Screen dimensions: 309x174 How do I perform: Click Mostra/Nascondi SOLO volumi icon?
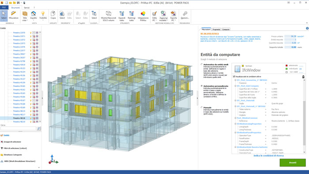coord(109,16)
